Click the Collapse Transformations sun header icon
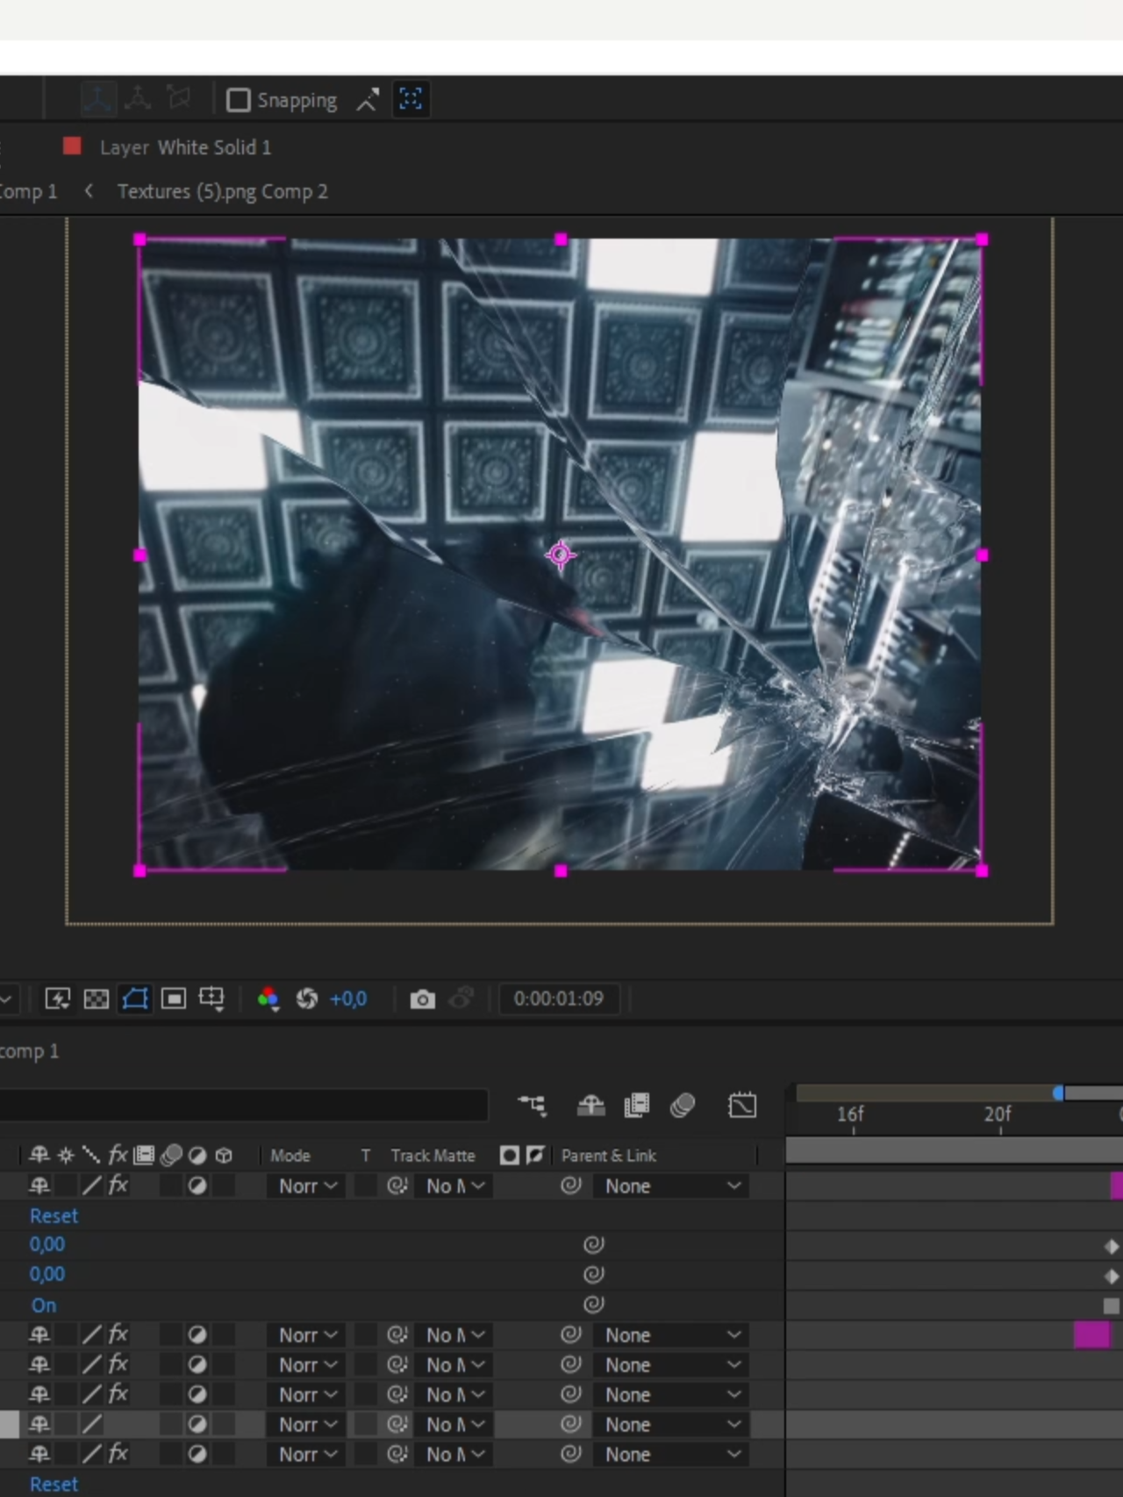 pyautogui.click(x=66, y=1155)
